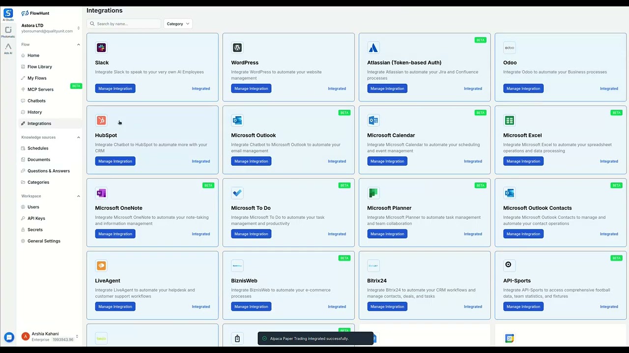Focus the Search by name field
The height and width of the screenshot is (353, 629).
[x=124, y=24]
